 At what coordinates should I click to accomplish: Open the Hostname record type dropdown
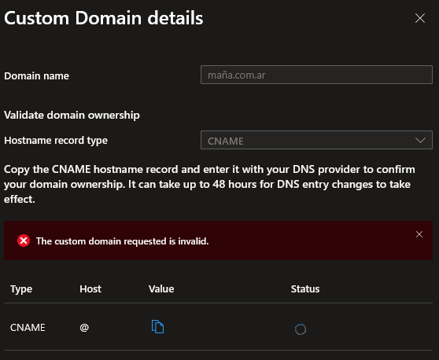[316, 140]
